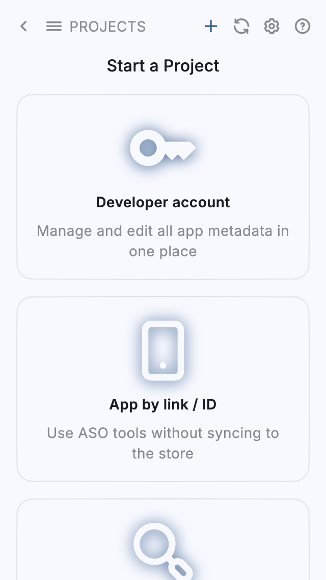
Task: Click the "Developer account" title
Action: coord(163,202)
